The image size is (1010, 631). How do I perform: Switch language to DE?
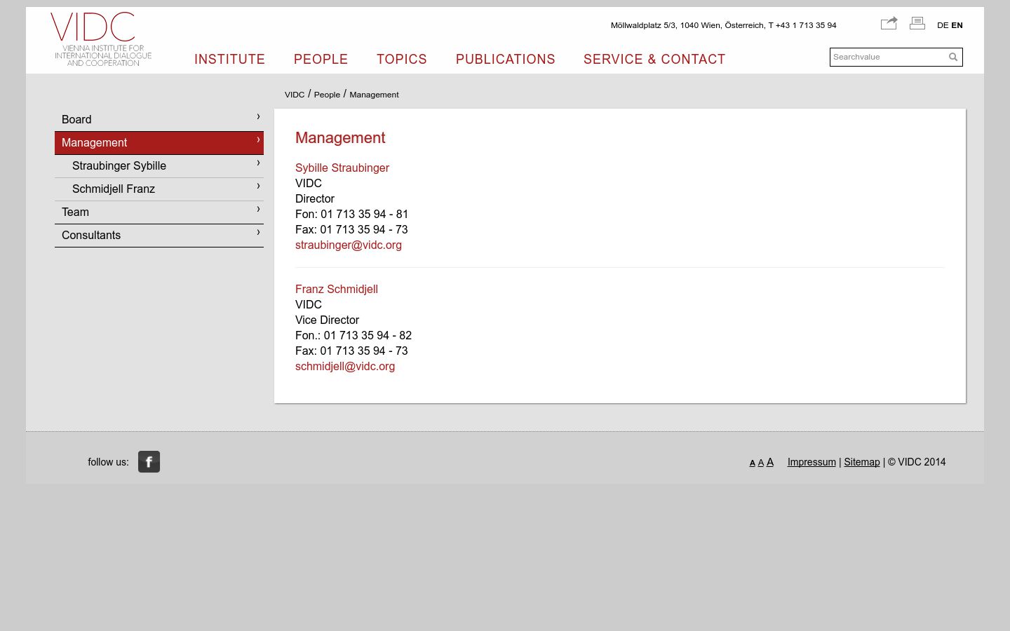tap(943, 25)
